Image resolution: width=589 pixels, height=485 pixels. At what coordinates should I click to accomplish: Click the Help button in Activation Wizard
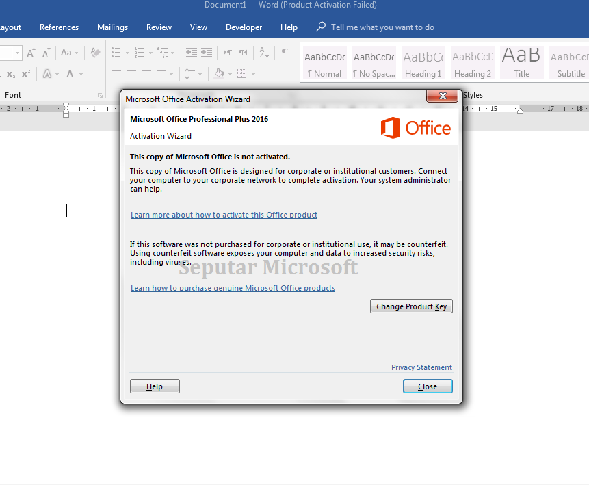[155, 386]
